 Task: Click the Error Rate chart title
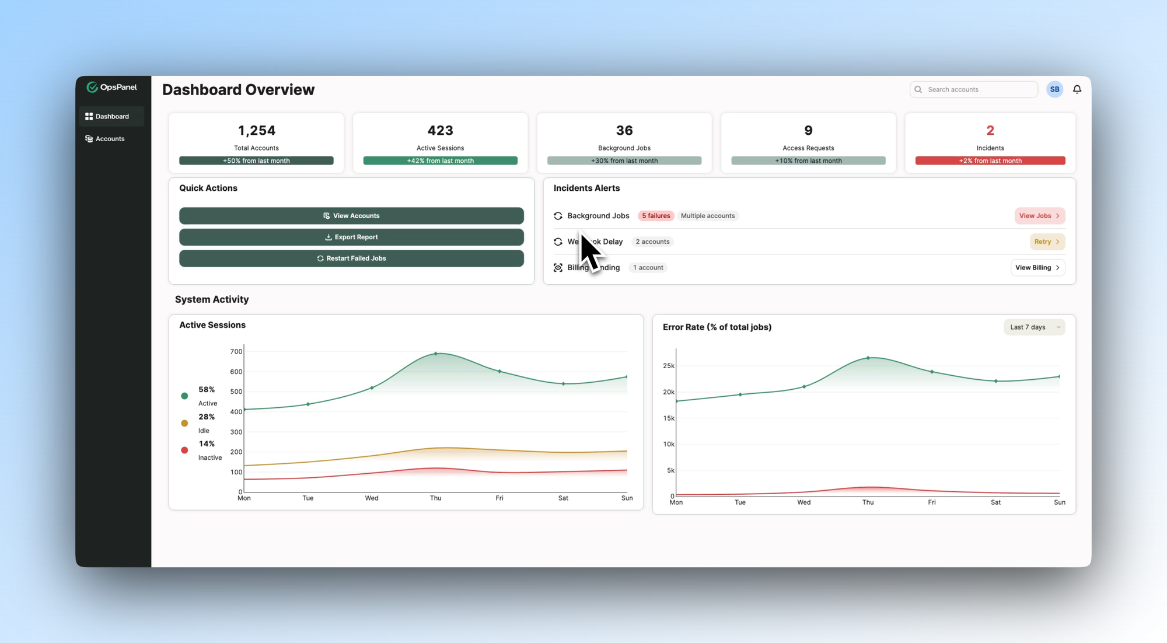click(717, 327)
